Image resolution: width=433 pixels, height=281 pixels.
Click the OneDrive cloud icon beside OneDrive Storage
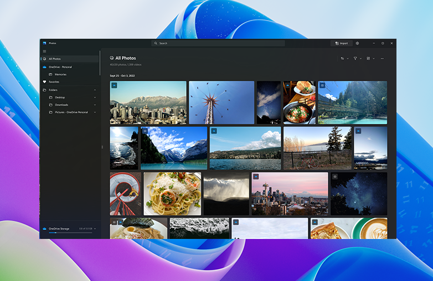tap(44, 228)
